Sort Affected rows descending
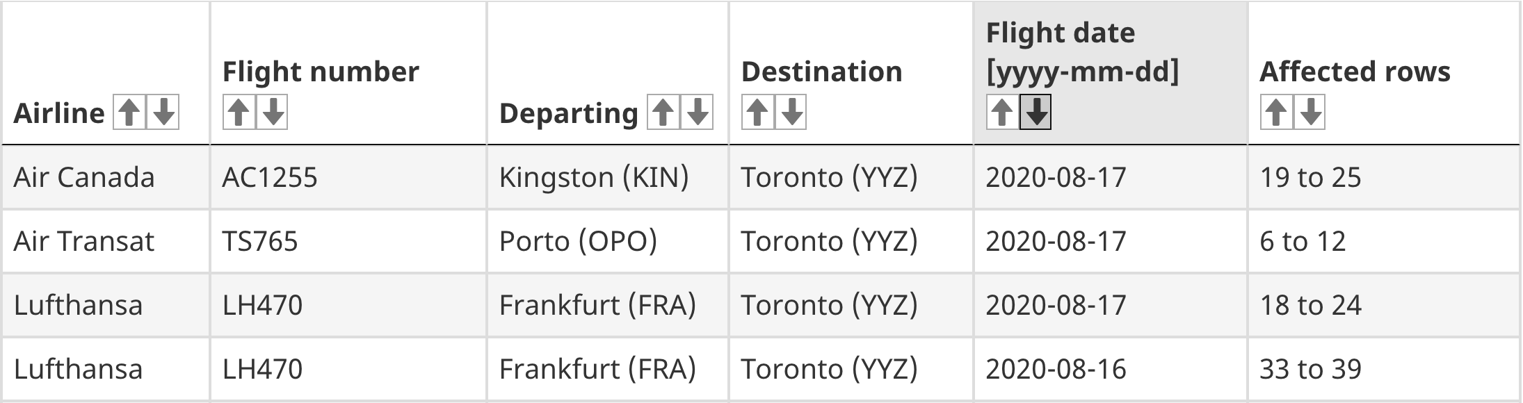 tap(1310, 113)
